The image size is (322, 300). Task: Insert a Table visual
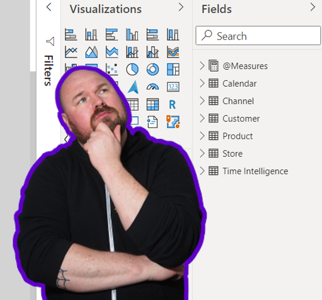pos(133,105)
